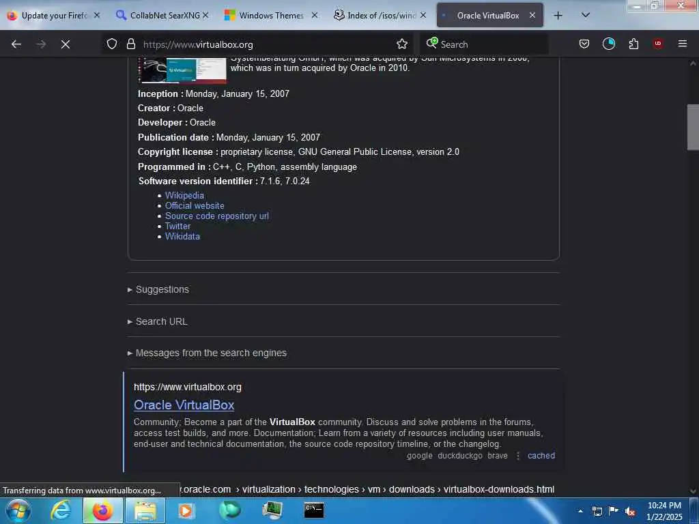699x524 pixels.
Task: Click the VirtualBox infobox thumbnail image
Action: (183, 70)
